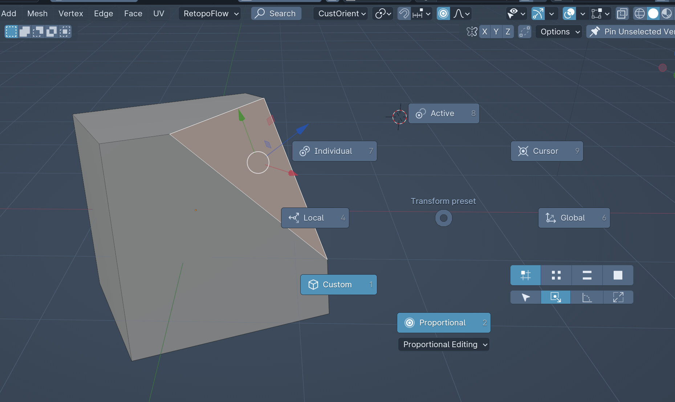Open the mesh edit mode overlays dropdown
This screenshot has width=675, height=402.
tap(600, 14)
